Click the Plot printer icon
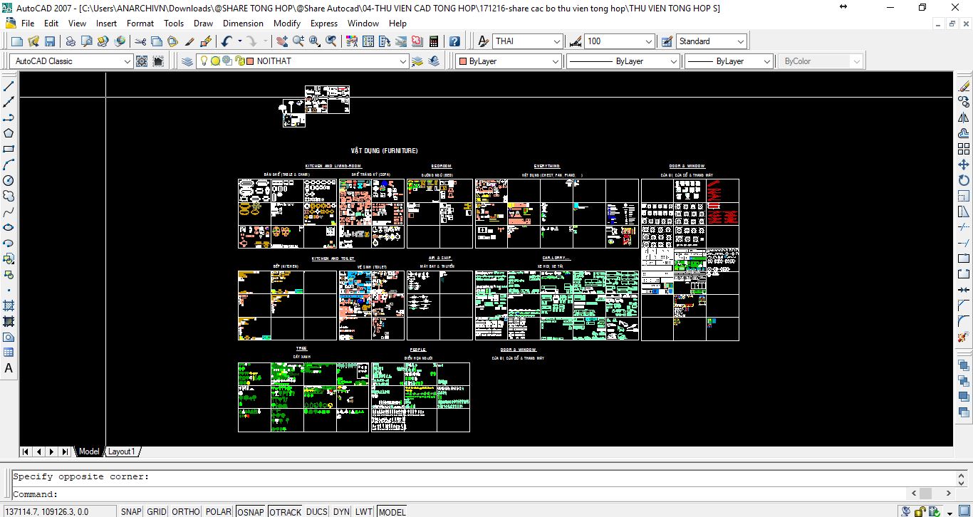Screen dimensions: 973x517 click(71, 41)
